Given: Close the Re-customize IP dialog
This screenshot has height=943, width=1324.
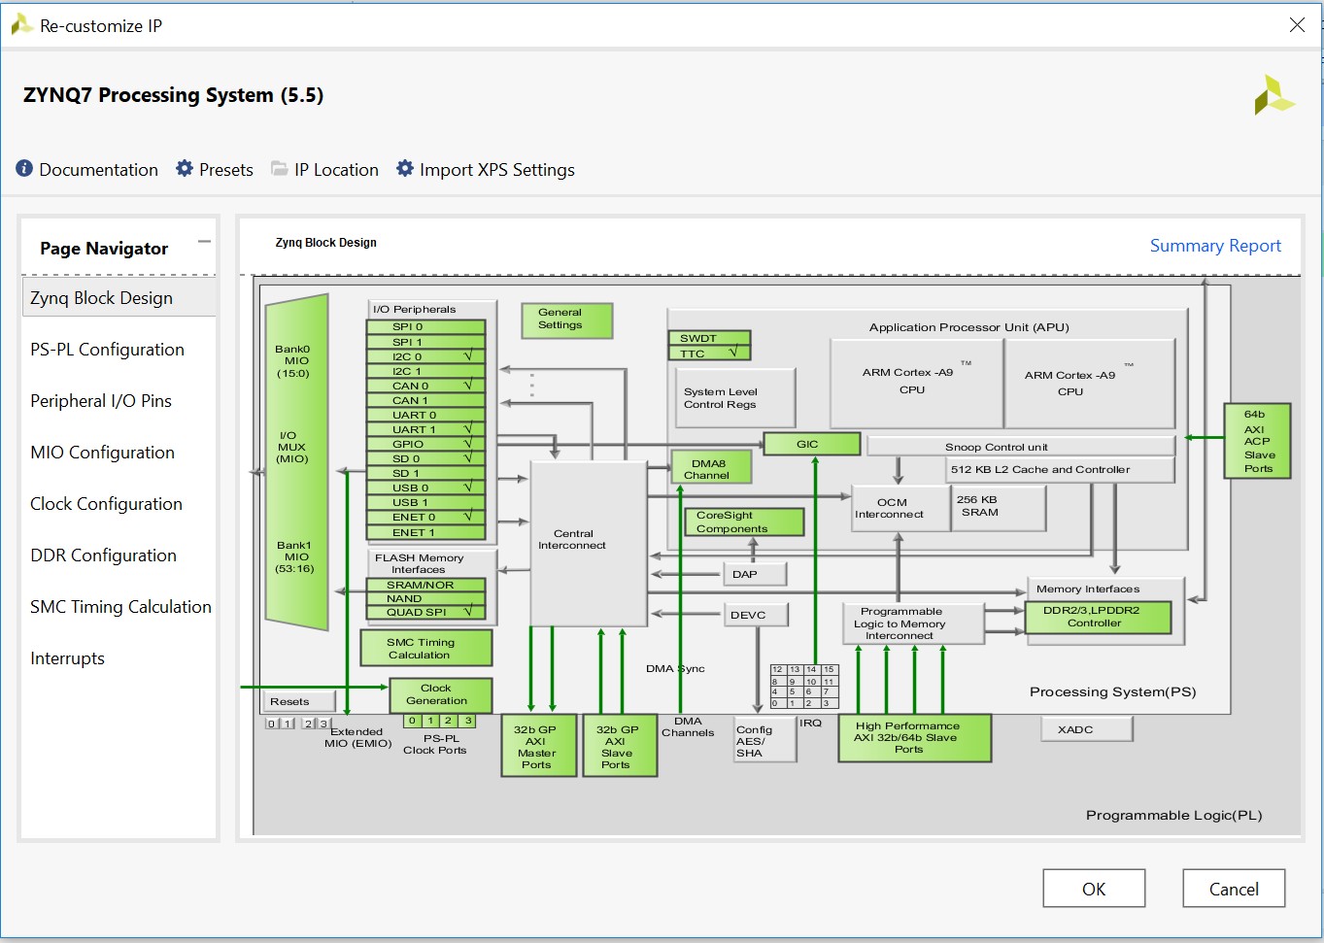Looking at the screenshot, I should pos(1297,25).
